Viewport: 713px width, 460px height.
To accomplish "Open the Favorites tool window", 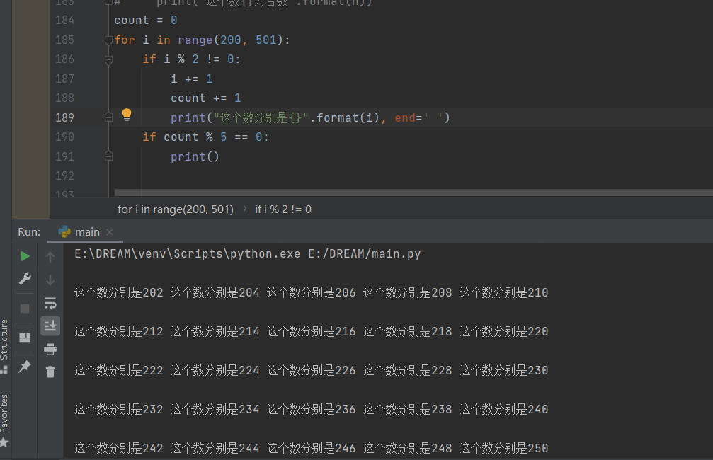I will [4, 419].
